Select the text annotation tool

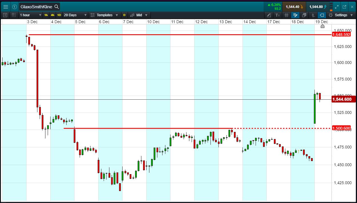(x=278, y=15)
